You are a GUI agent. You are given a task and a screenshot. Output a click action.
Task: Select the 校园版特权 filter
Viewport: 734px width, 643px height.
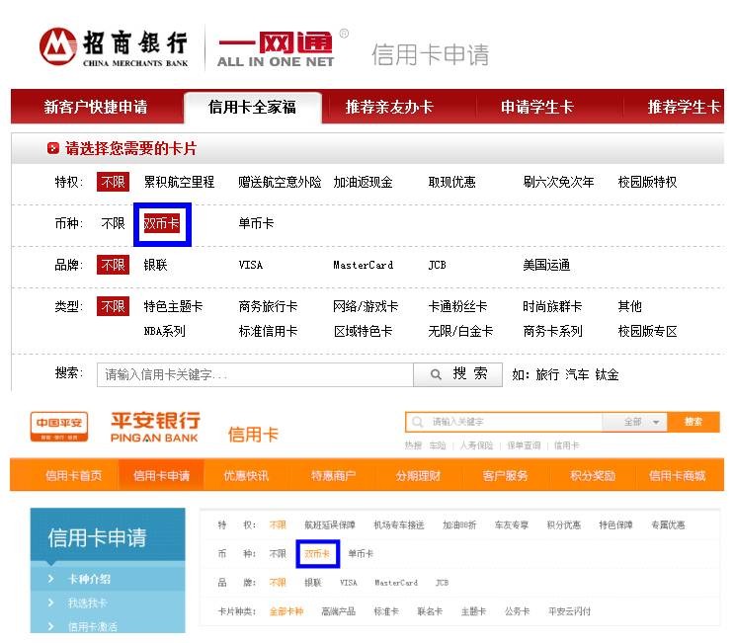(x=647, y=182)
